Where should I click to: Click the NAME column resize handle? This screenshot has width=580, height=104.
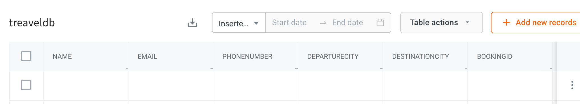coord(127,68)
